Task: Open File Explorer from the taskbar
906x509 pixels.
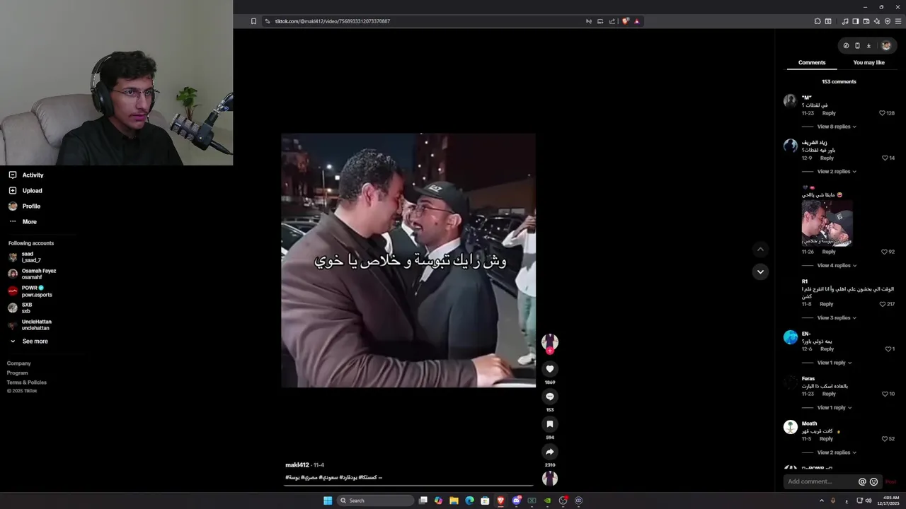Action: point(454,501)
